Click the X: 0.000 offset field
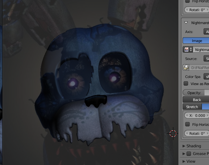This screenshot has width=209, height=165. [197, 115]
